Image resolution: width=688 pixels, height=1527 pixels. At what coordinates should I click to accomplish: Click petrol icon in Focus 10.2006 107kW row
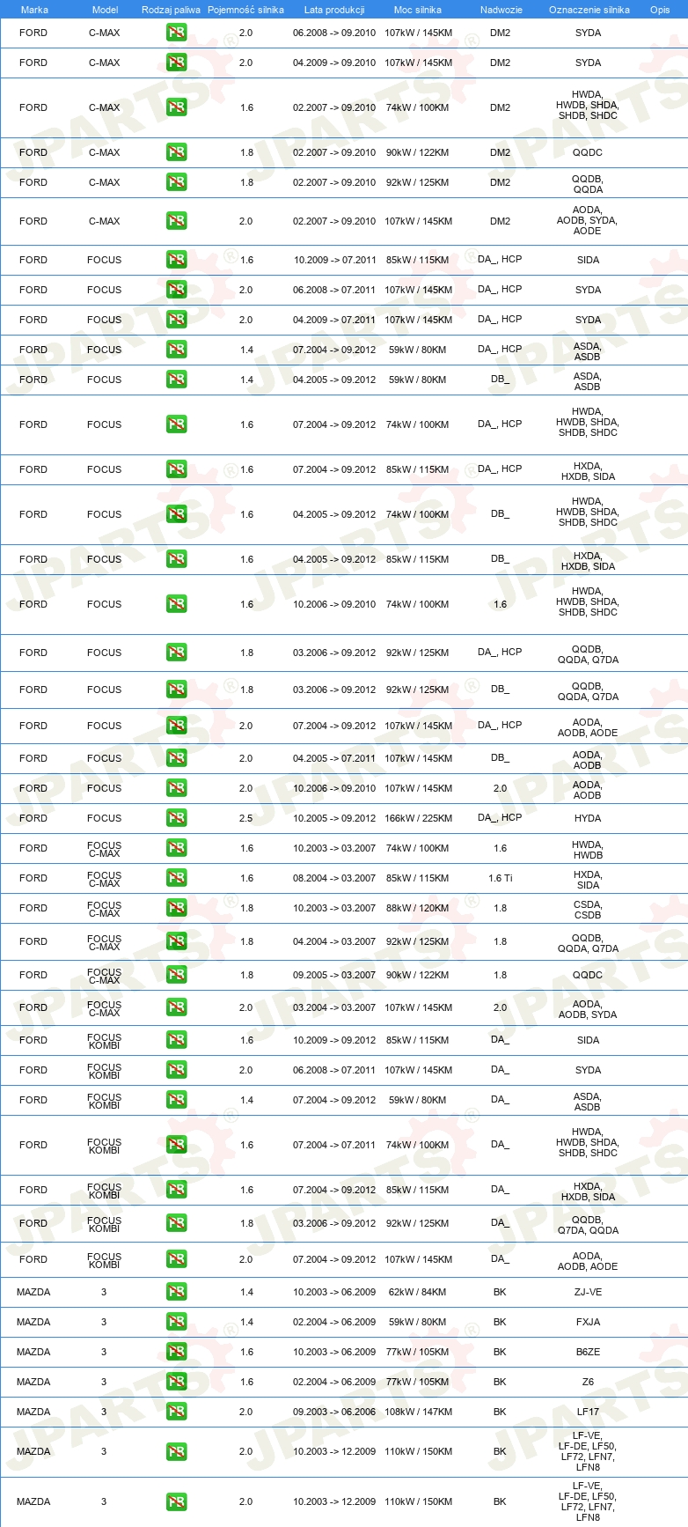(176, 788)
